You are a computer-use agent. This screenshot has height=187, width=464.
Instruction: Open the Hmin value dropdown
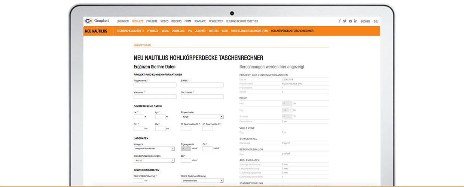point(287,110)
